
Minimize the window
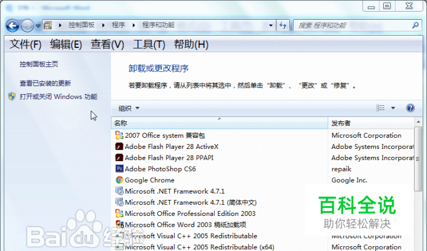click(x=371, y=7)
